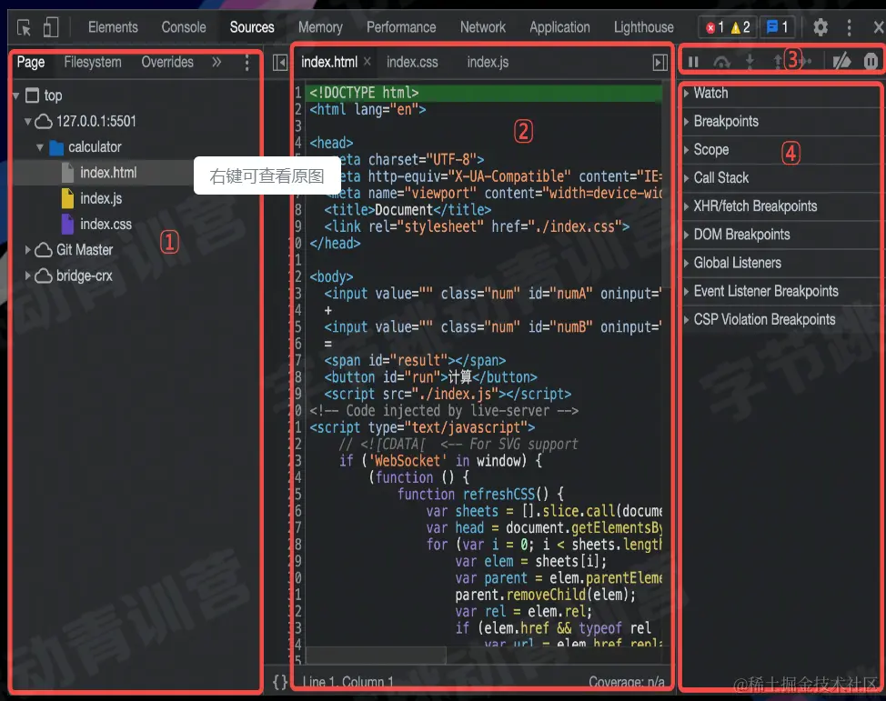This screenshot has width=886, height=701.
Task: Hide the debugger sidebar
Action: [659, 62]
